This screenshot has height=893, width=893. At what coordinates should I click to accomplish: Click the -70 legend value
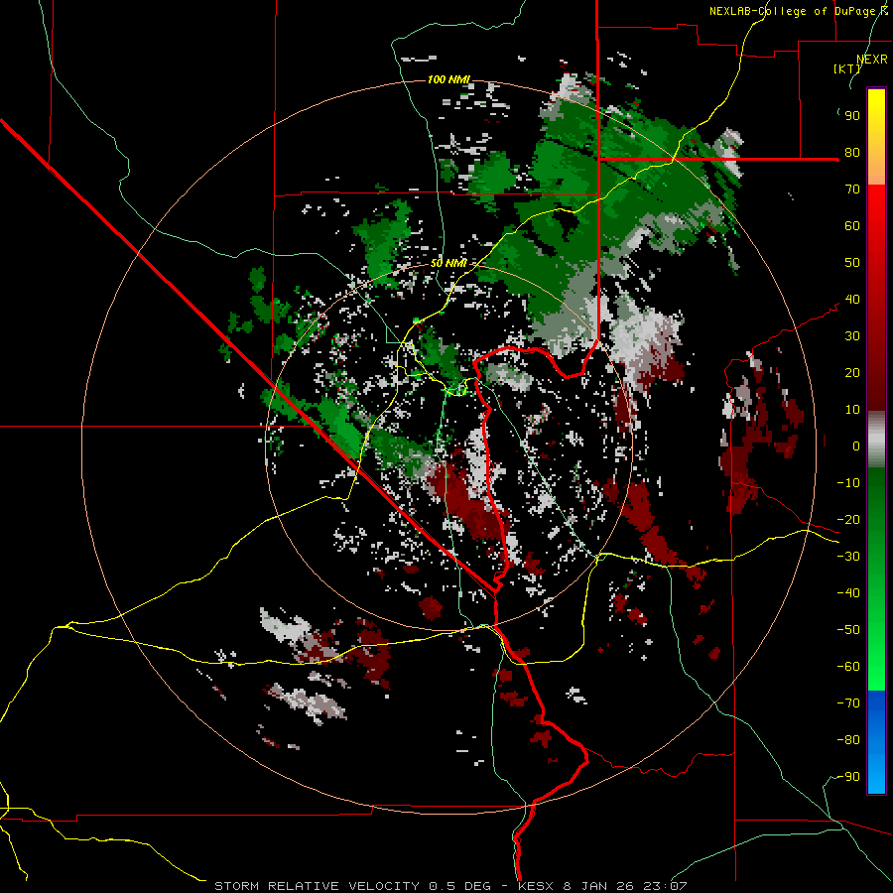(848, 703)
